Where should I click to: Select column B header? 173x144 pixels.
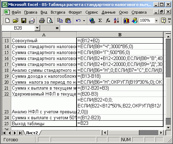(x=120, y=35)
